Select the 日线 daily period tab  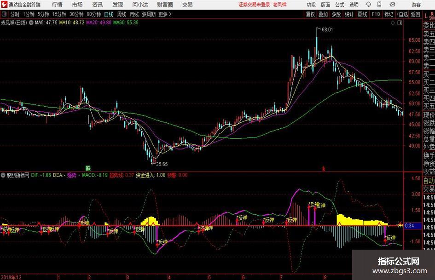click(x=109, y=14)
